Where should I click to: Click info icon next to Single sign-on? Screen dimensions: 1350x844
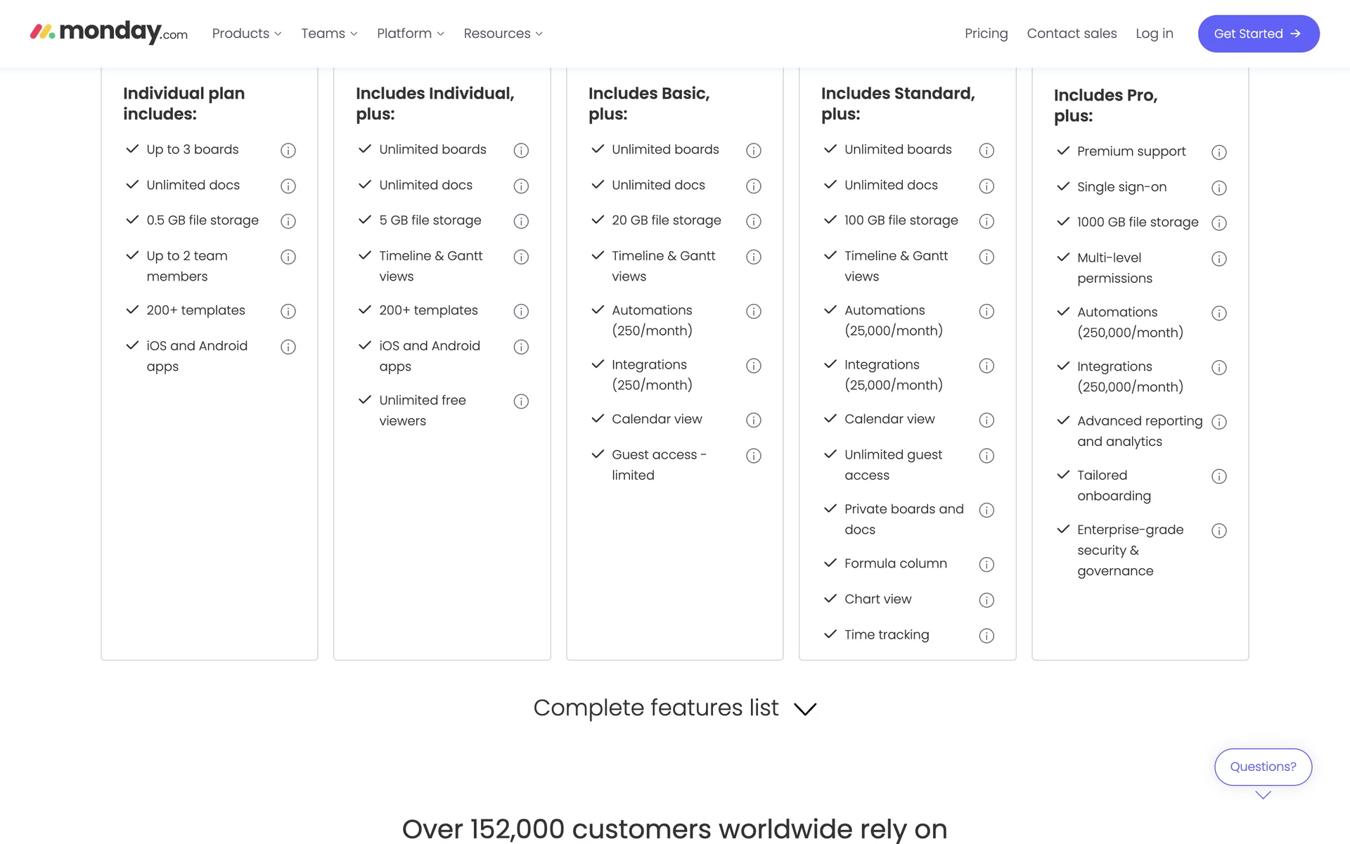(1219, 188)
